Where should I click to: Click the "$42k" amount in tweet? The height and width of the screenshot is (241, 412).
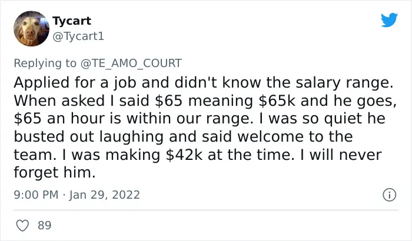point(184,155)
